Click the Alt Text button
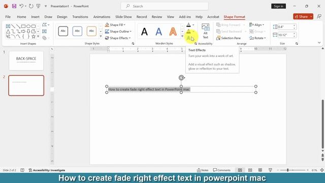325x183 pixels. tap(205, 32)
